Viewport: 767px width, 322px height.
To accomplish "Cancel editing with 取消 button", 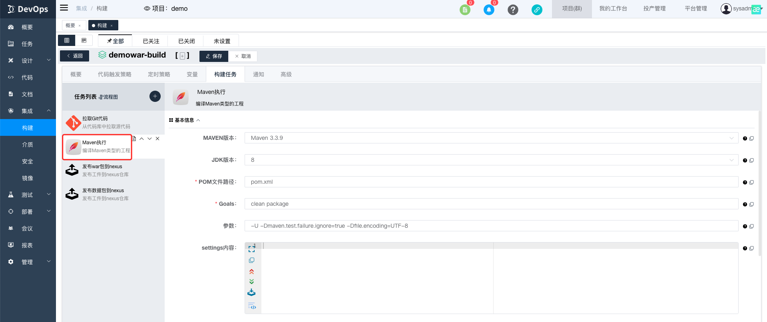I will click(x=243, y=56).
